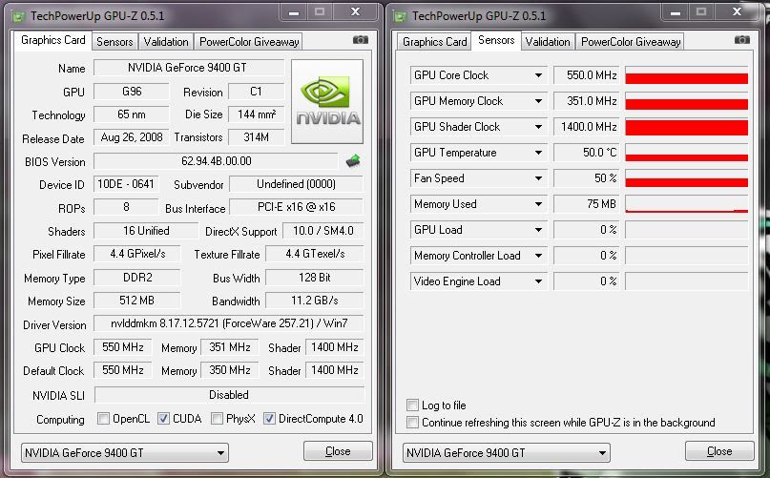Switch to Sensors tab in left window
The image size is (770, 478).
[114, 42]
